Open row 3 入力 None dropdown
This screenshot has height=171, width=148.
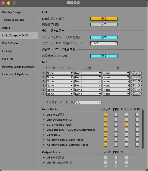pos(88,81)
